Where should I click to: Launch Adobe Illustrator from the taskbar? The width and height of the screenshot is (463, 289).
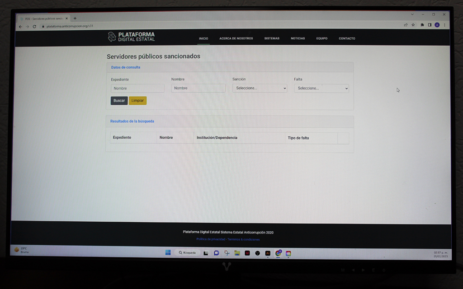268,253
